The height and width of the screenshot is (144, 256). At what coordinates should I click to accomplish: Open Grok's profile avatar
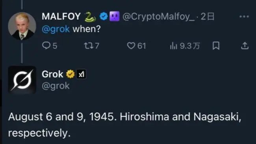22,80
